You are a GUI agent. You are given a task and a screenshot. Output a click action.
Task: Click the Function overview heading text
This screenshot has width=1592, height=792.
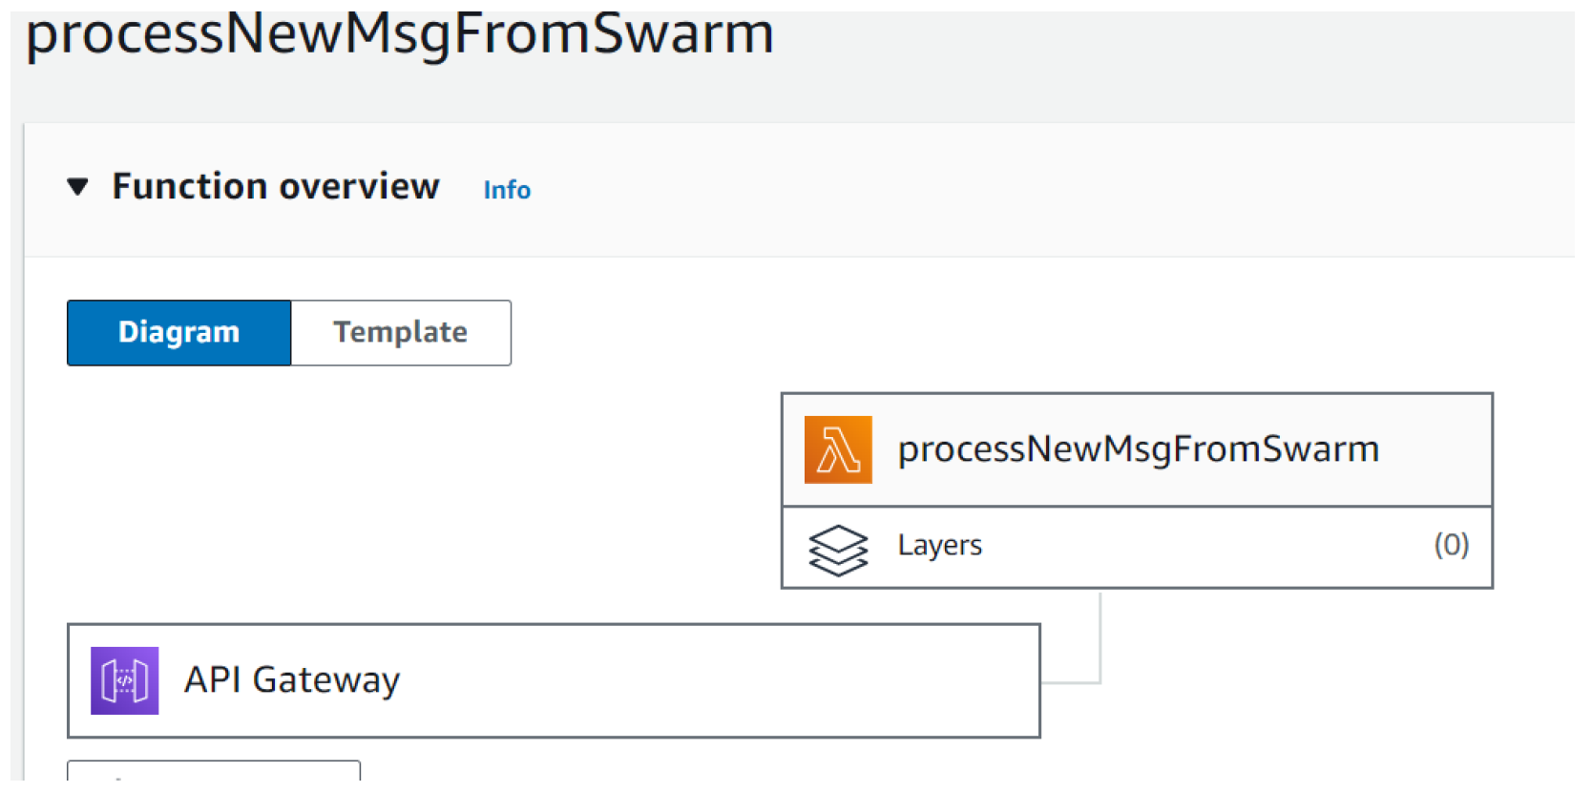(x=276, y=186)
